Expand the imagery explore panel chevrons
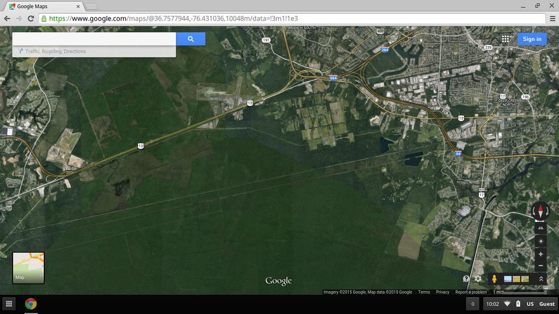Image resolution: width=559 pixels, height=314 pixels. point(540,279)
